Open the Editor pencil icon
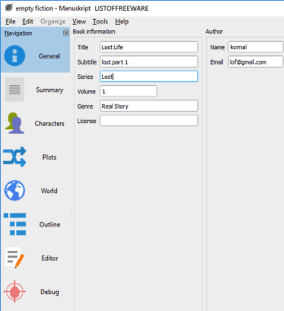 click(15, 258)
